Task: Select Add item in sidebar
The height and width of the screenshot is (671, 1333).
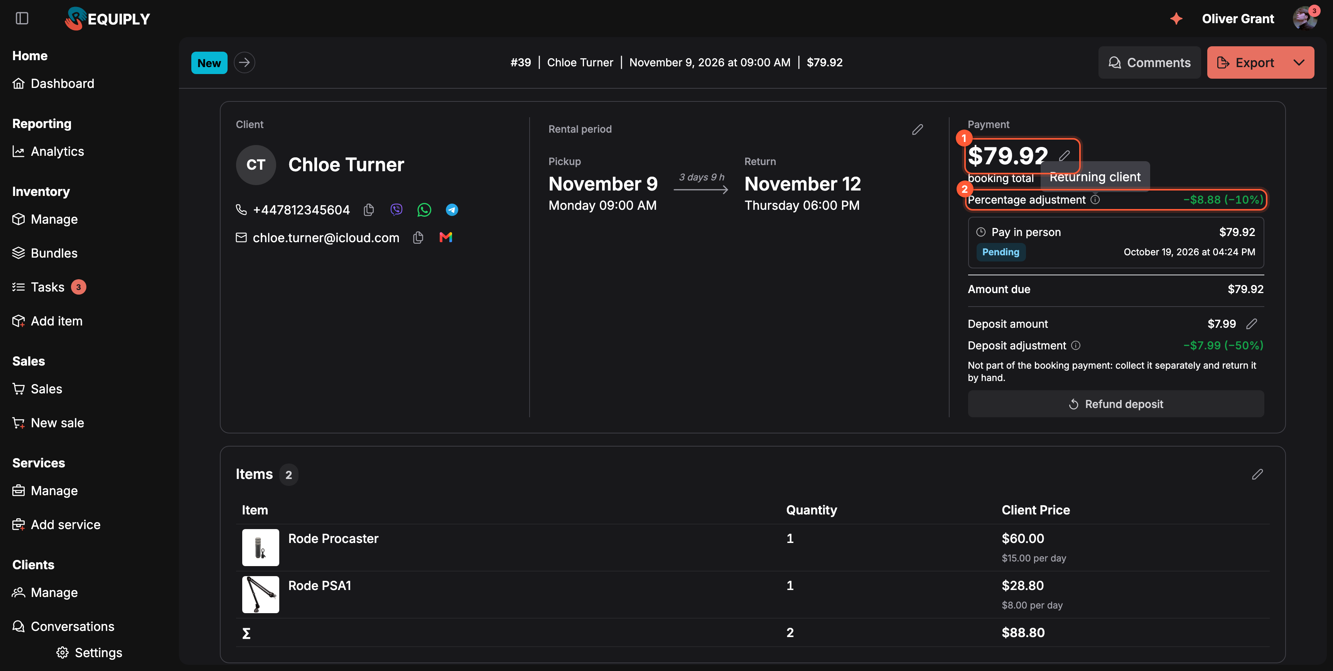Action: coord(47,321)
